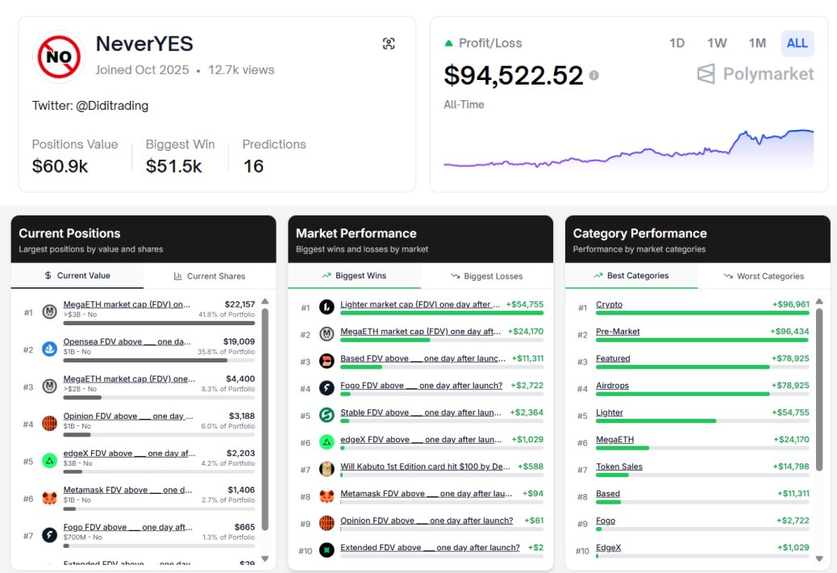Click the $51.5k Biggest Win figure
This screenshot has height=573, width=837.
[173, 166]
